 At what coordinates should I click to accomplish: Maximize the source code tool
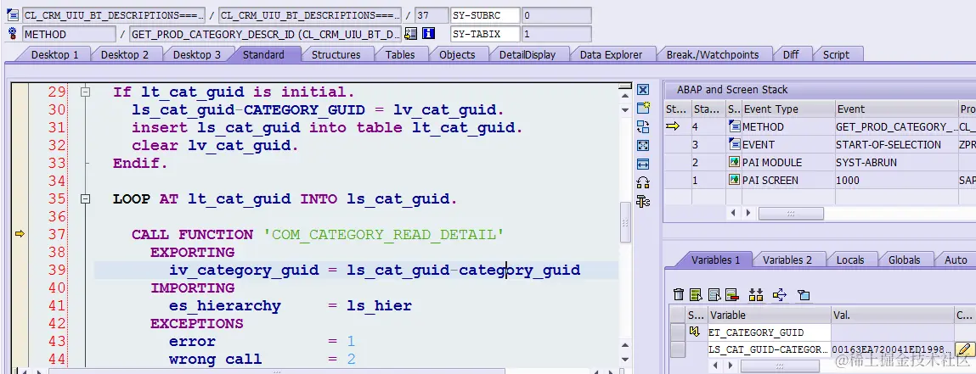(643, 145)
